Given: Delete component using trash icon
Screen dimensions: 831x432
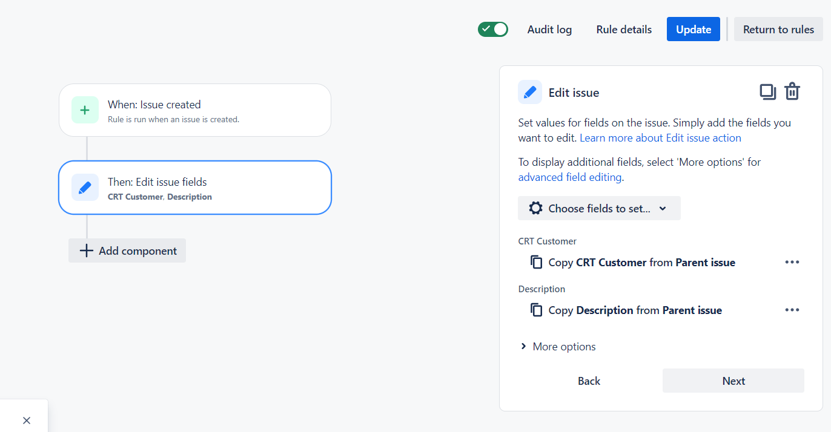Looking at the screenshot, I should (x=792, y=92).
